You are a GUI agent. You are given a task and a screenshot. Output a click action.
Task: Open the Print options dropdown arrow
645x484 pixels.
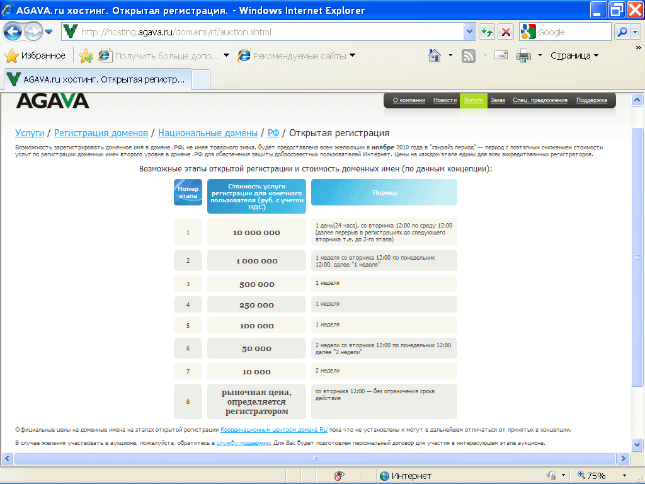click(540, 55)
